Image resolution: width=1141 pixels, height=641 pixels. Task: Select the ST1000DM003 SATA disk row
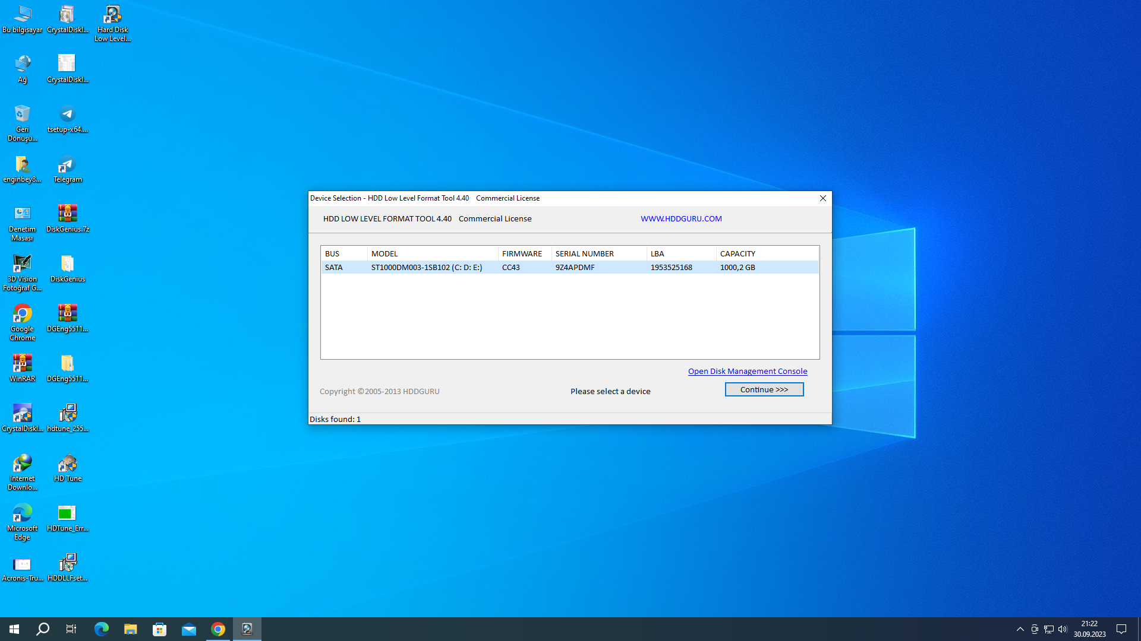[x=425, y=267]
